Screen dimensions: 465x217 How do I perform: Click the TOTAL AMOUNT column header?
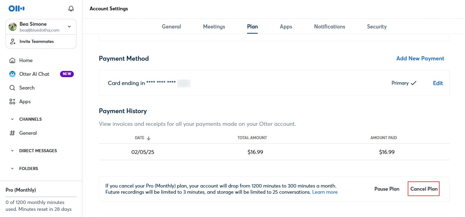(x=252, y=138)
